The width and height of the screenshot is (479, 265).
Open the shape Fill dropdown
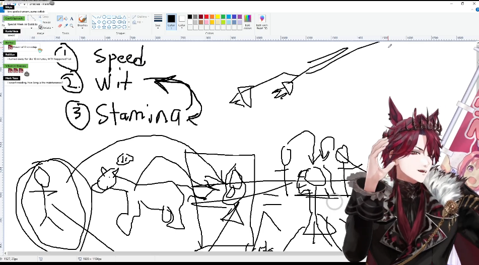point(138,22)
